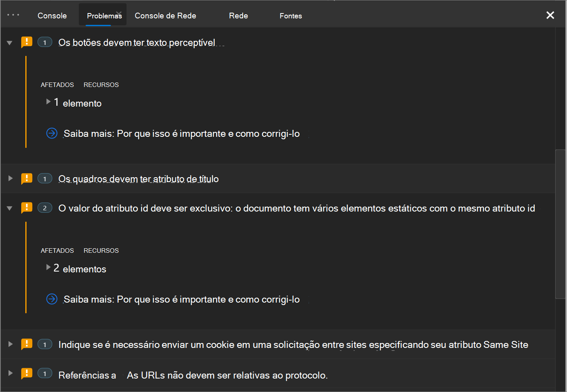Click the vertical scrollbar thumb

click(x=560, y=224)
